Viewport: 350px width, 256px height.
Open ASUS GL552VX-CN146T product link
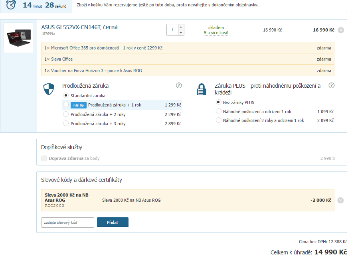(x=79, y=27)
